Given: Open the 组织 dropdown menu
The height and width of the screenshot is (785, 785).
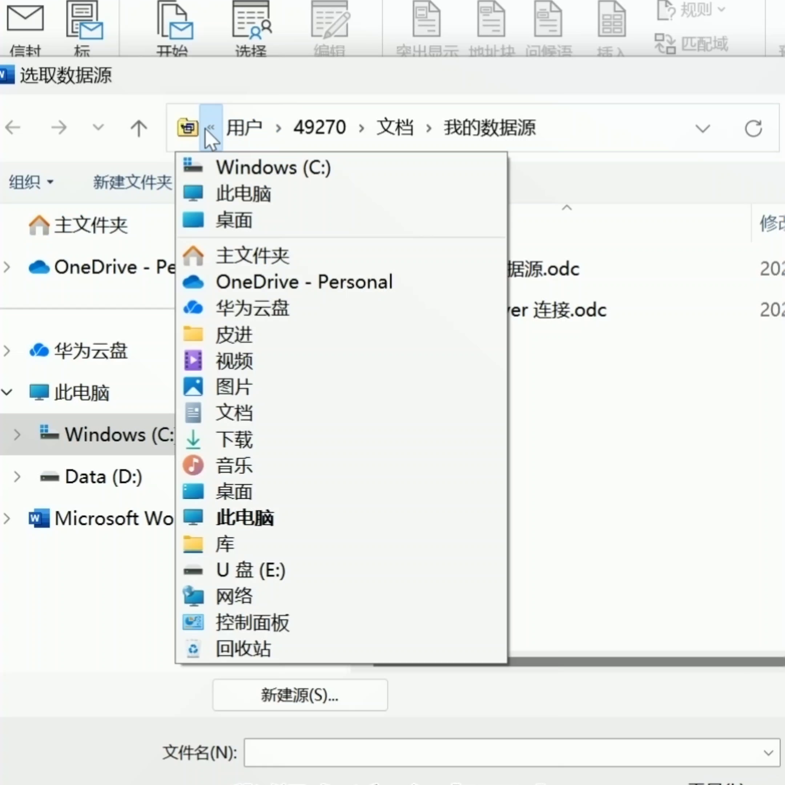Looking at the screenshot, I should 31,182.
